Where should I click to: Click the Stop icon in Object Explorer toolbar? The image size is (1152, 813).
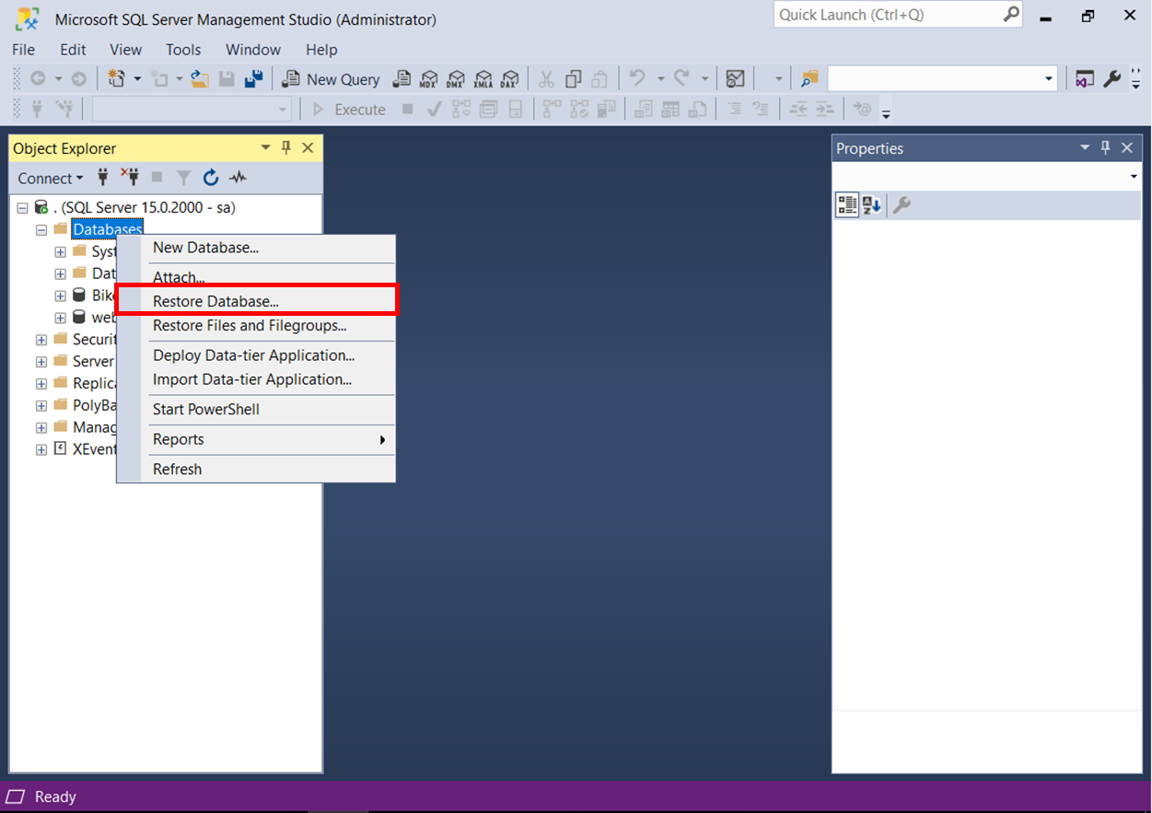point(157,178)
